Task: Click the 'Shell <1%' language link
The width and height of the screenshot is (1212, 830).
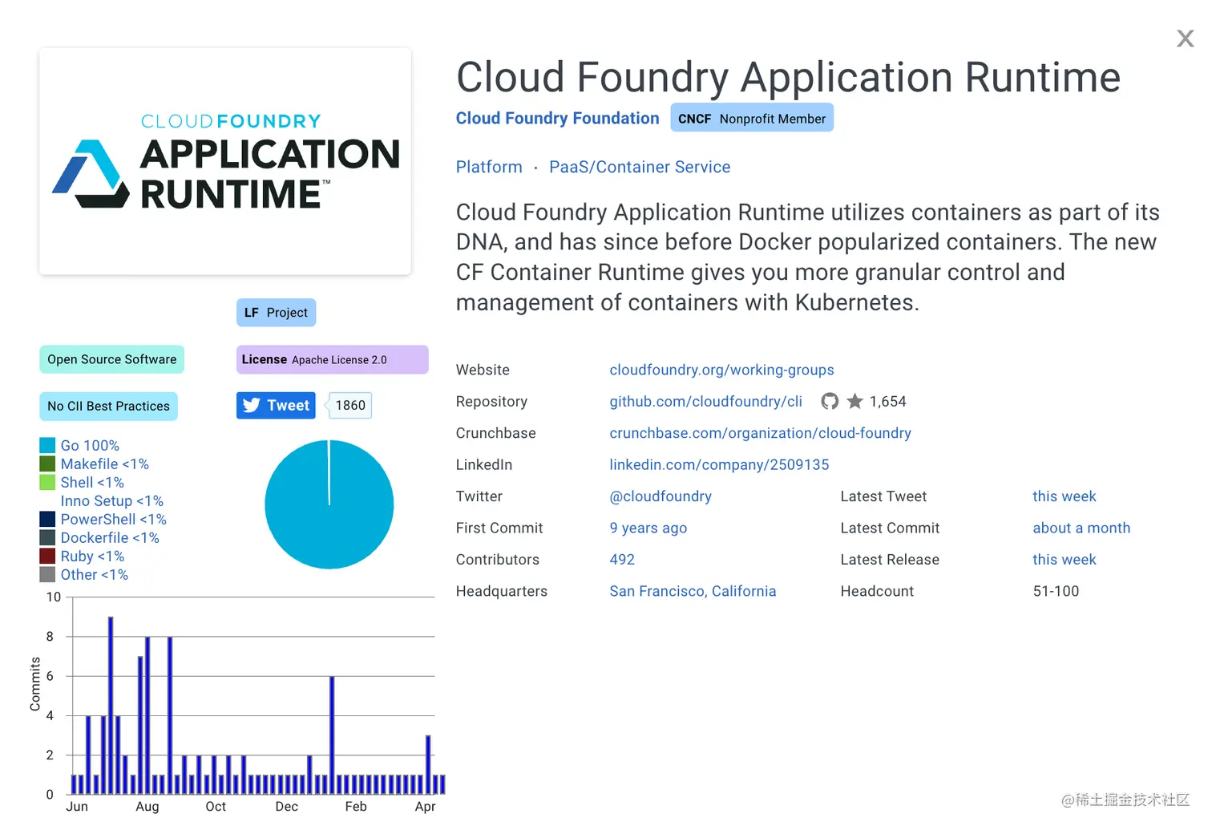Action: (x=92, y=482)
